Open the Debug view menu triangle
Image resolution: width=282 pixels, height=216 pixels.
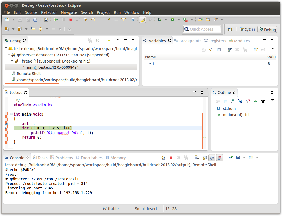click(x=118, y=40)
